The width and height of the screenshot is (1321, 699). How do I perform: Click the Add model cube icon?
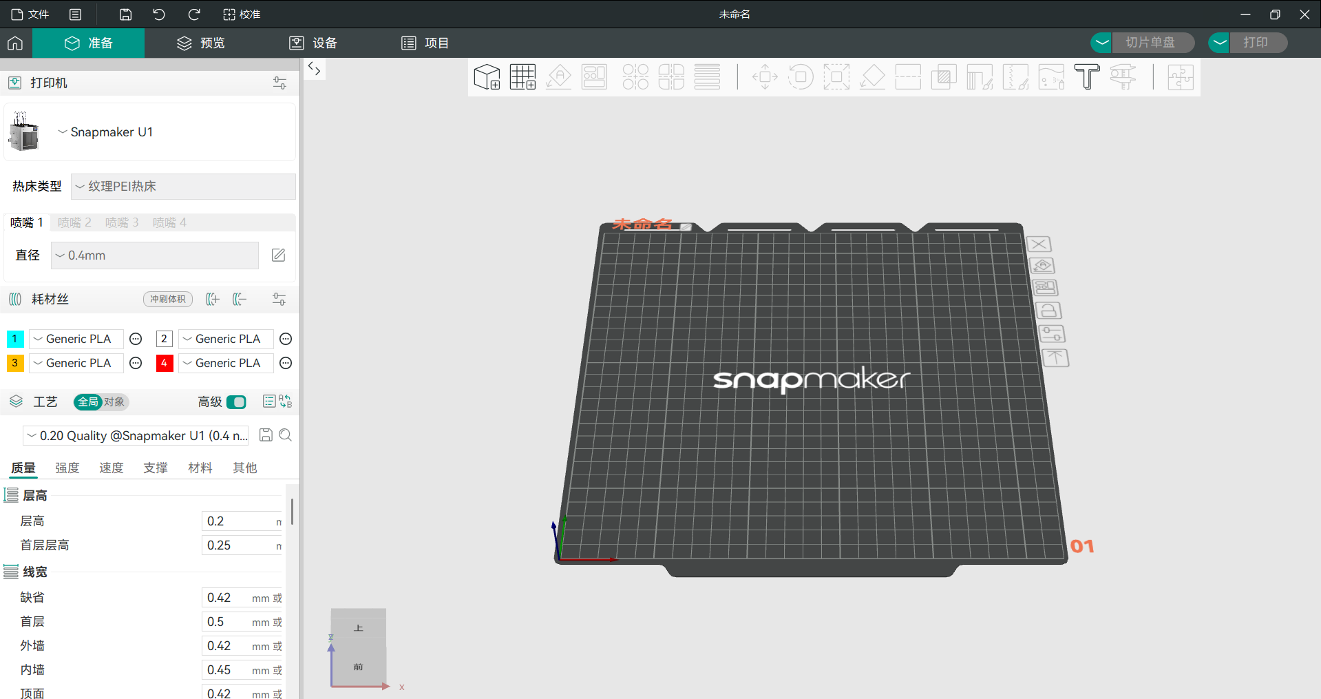tap(487, 77)
